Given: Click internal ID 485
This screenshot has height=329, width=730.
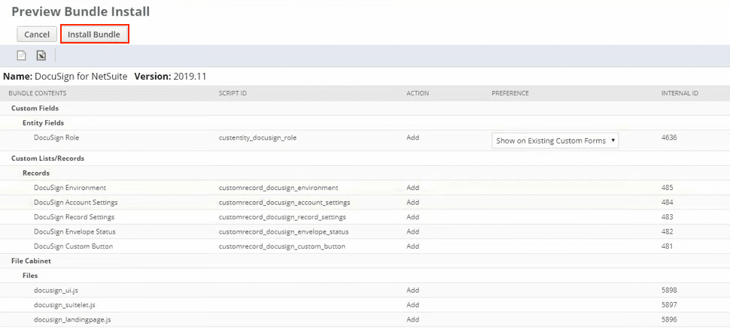Looking at the screenshot, I should point(667,188).
